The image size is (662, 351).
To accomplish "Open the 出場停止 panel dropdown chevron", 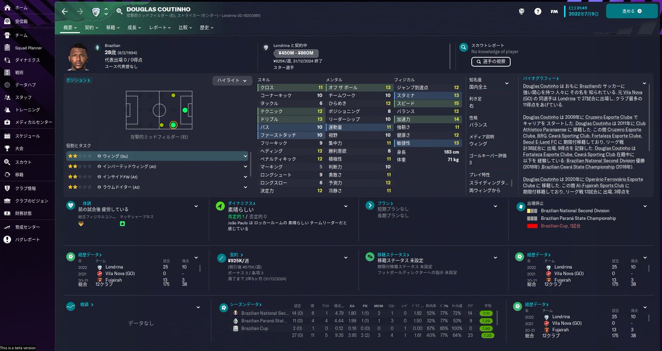I will (645, 205).
